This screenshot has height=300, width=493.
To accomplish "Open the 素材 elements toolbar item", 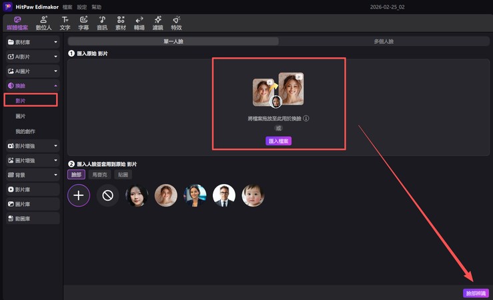I will [x=121, y=23].
